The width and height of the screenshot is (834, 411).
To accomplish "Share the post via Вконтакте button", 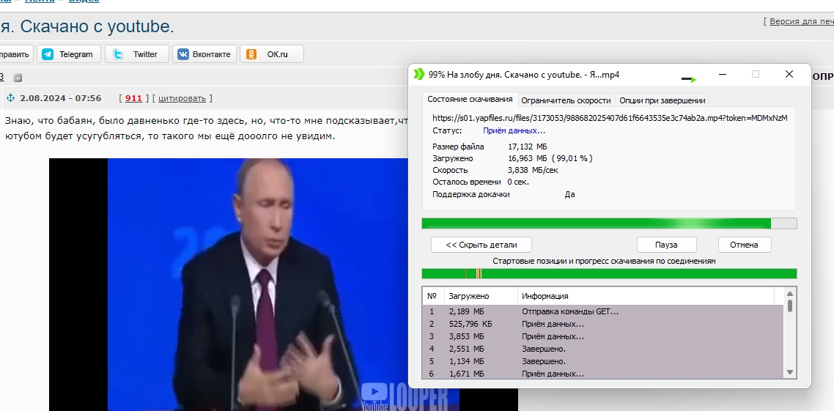I will [204, 54].
